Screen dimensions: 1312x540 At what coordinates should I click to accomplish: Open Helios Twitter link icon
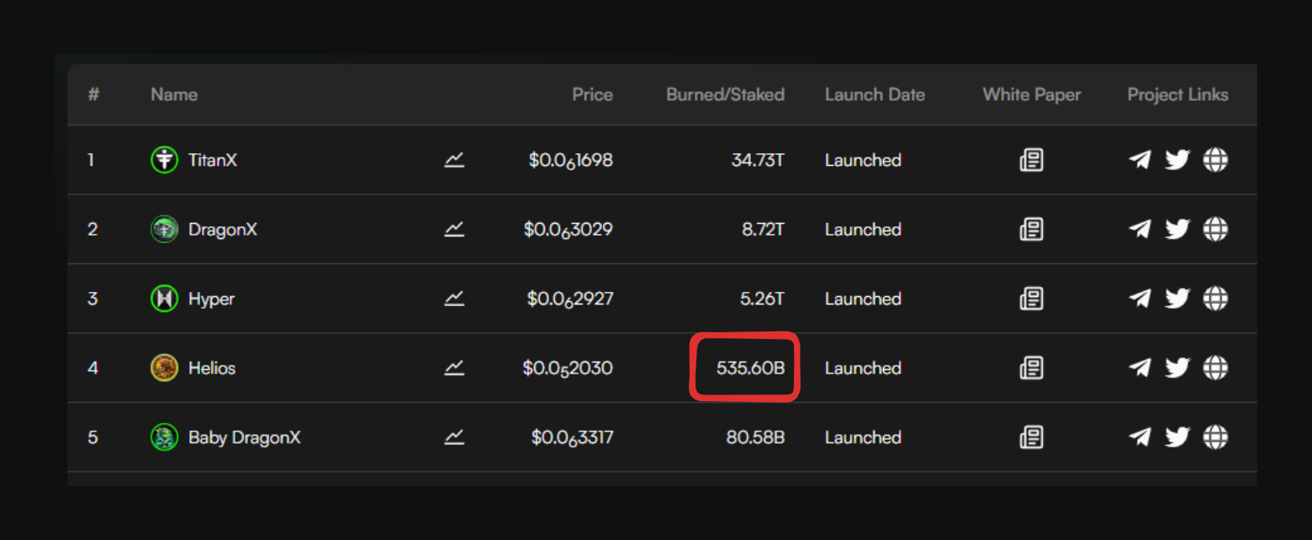(1177, 368)
